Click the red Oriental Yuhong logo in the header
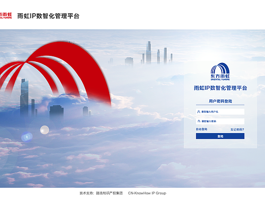265x198 pixels. (6, 16)
